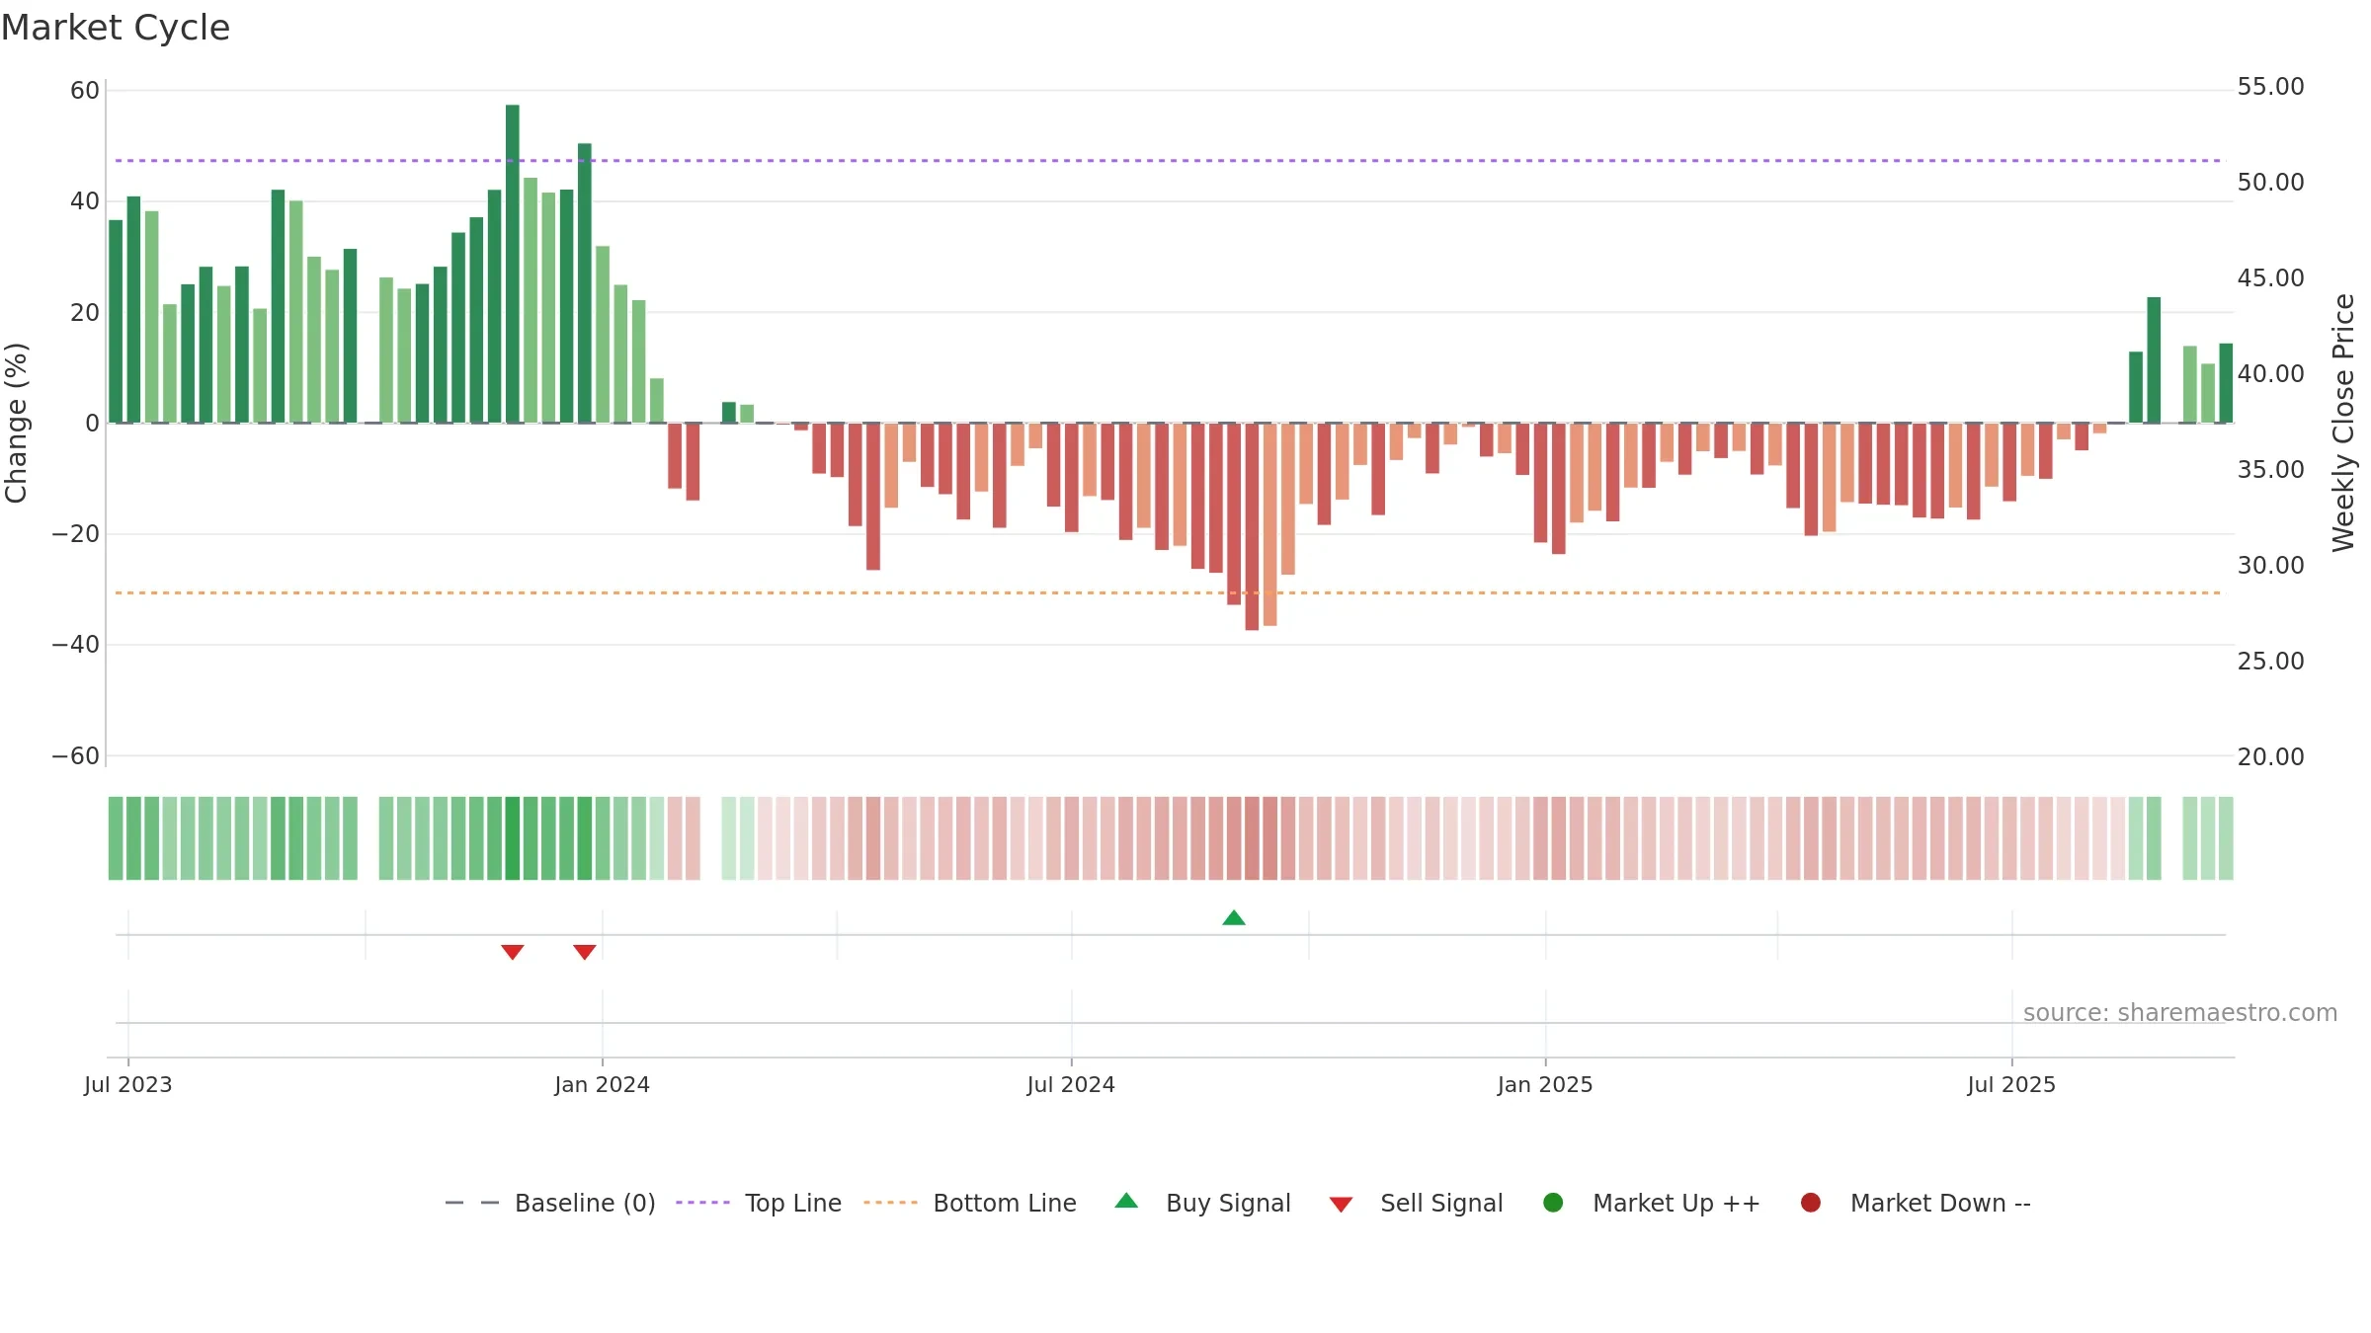Image resolution: width=2371 pixels, height=1333 pixels.
Task: Click the tall dark green bar after Jul 2025
Action: (2154, 360)
